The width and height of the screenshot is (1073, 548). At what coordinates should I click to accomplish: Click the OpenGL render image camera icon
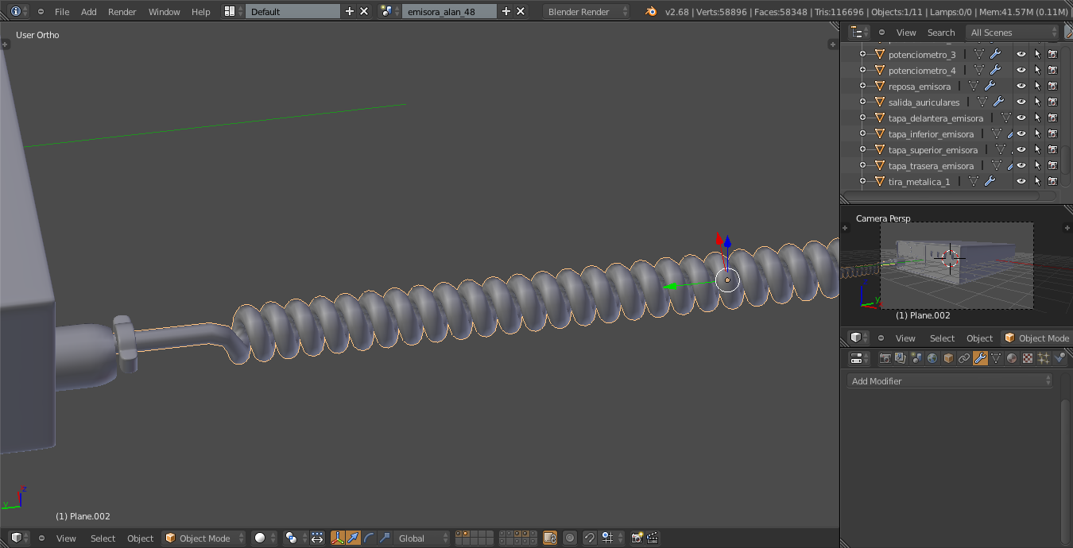click(x=637, y=538)
